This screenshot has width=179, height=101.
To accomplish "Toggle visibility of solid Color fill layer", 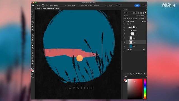I will coord(124,46).
